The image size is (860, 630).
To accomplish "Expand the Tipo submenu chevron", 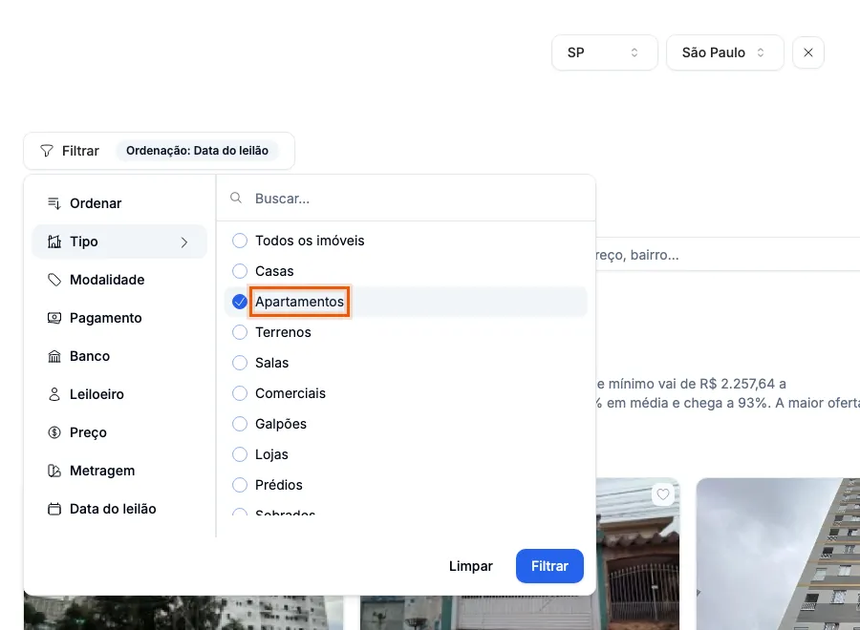I will coord(184,242).
